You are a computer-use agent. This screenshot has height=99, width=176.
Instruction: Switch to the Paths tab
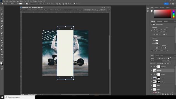click(x=162, y=55)
